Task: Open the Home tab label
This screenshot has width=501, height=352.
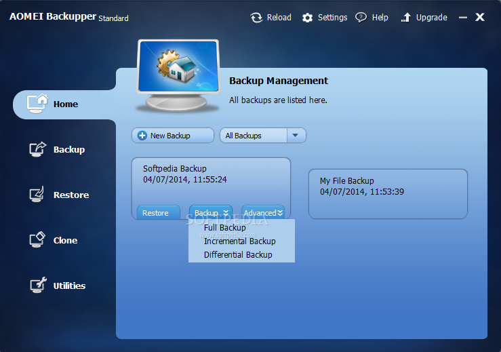Action: click(x=66, y=104)
